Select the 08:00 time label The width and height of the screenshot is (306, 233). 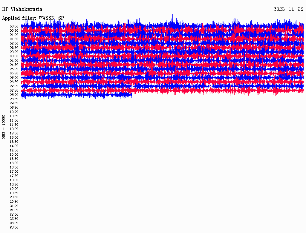(x=14, y=95)
